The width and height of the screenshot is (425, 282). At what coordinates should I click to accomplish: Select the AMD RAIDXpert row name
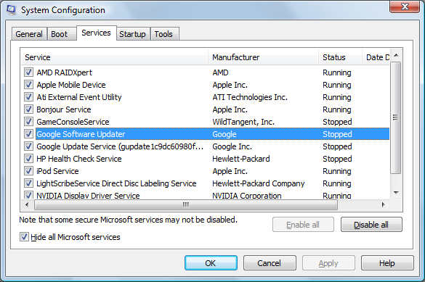tap(65, 72)
